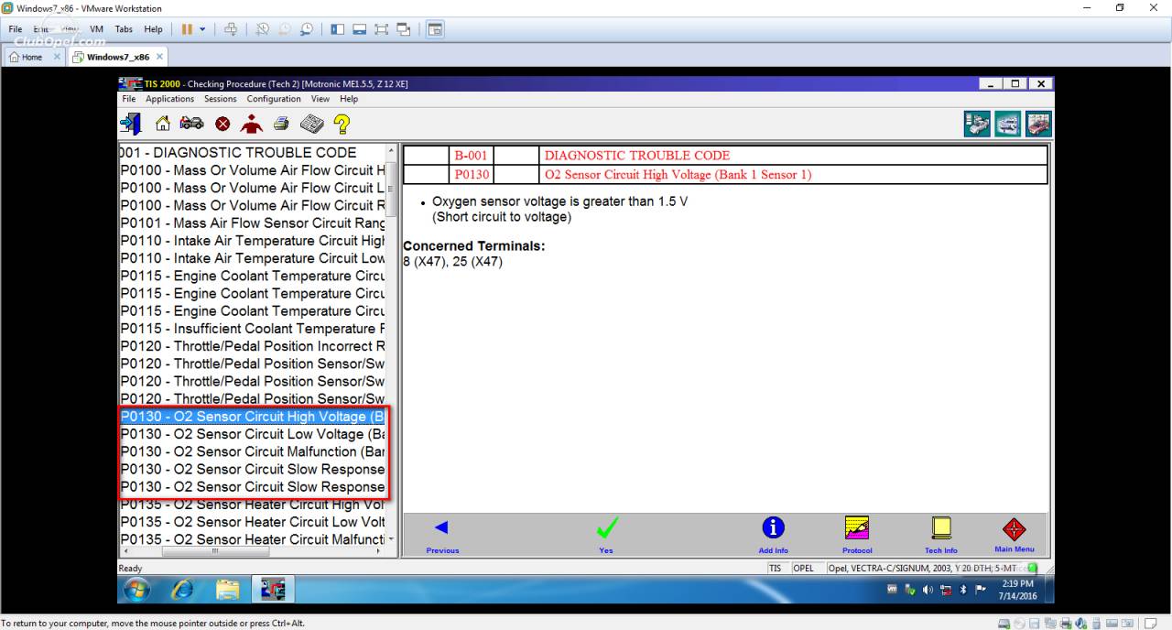Open the VMware Workstation Help menu
This screenshot has width=1172, height=630.
153,29
